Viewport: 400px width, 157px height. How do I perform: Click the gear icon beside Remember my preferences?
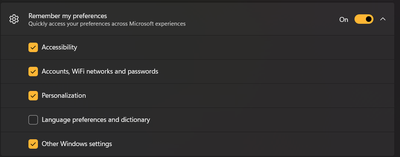(14, 19)
